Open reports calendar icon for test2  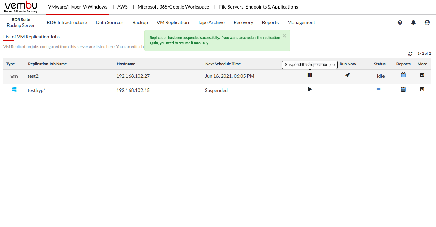pyautogui.click(x=403, y=75)
